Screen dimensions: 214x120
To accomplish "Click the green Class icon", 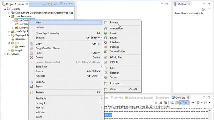I will (x=106, y=33).
